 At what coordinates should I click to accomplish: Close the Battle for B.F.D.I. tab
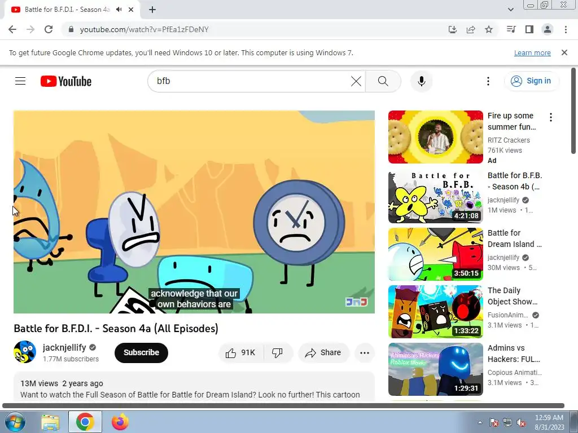[x=131, y=10]
